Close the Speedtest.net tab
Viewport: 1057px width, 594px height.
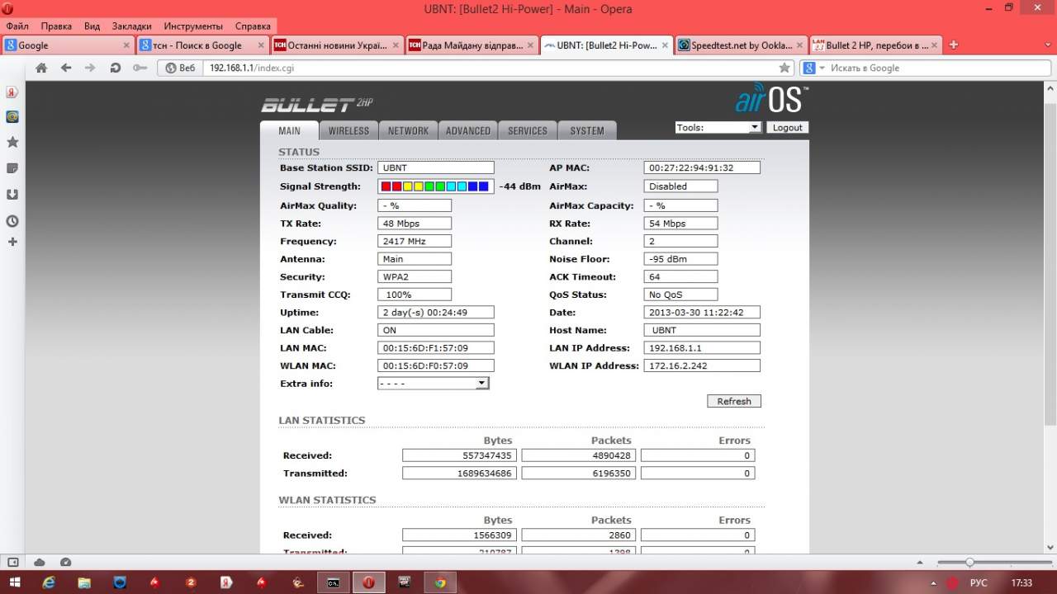coord(799,45)
